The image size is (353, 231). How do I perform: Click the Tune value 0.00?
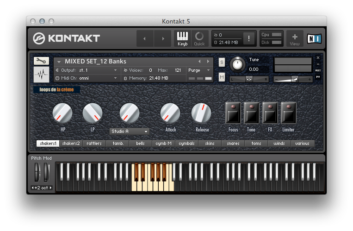pos(254,69)
